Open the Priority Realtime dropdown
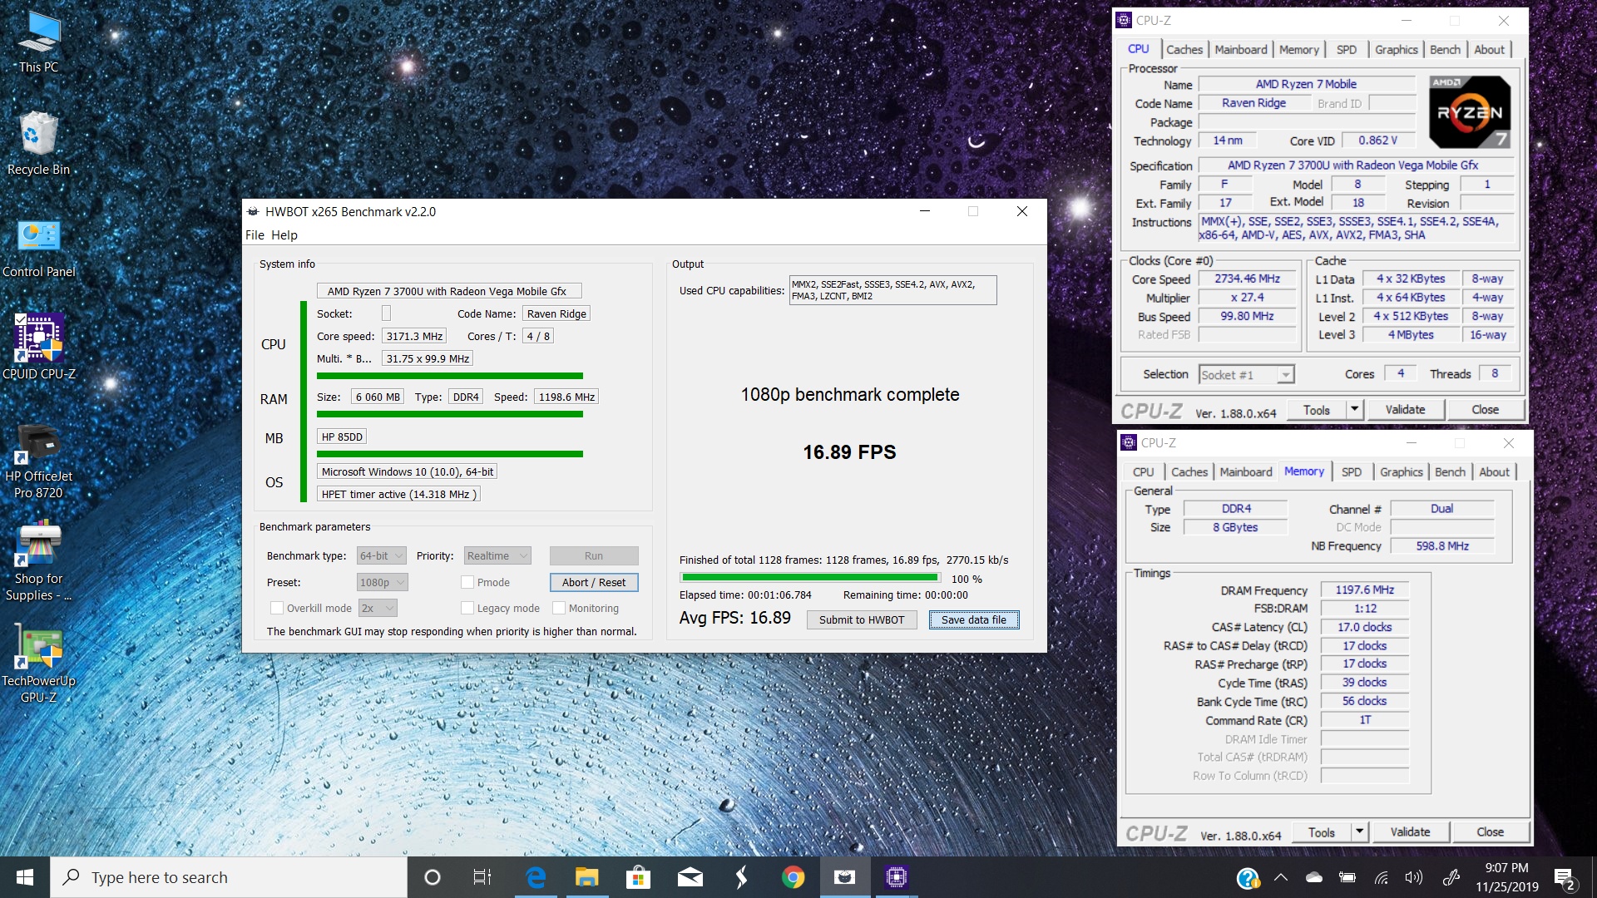Screen dimensions: 1597x898 [497, 555]
